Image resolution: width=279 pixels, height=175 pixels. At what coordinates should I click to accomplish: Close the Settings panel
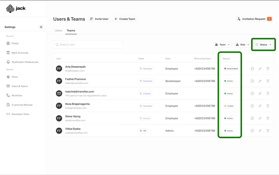pyautogui.click(x=41, y=27)
